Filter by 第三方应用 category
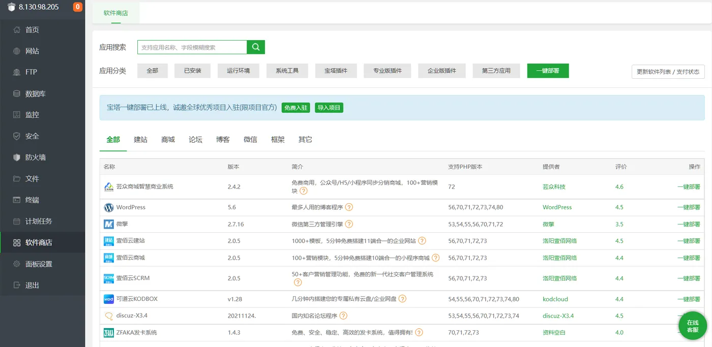The image size is (712, 347). coord(496,71)
